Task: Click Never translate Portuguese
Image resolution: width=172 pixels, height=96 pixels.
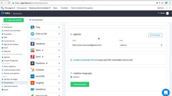Action: pyautogui.click(x=82, y=8)
